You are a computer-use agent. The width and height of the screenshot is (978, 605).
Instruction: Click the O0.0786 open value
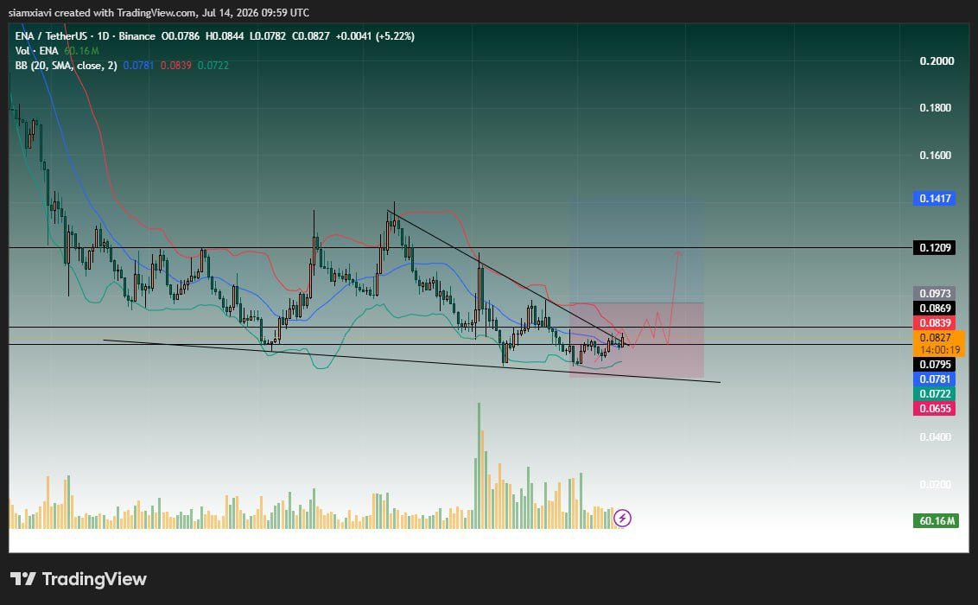pyautogui.click(x=181, y=36)
